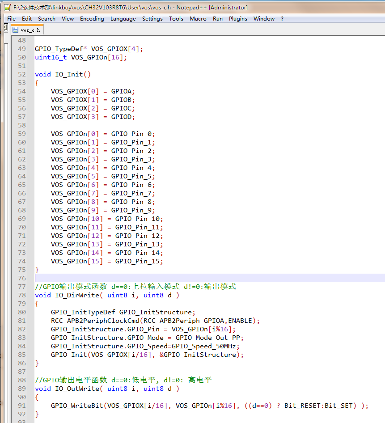Open the ? help menu
This screenshot has height=423, width=385.
coord(282,19)
